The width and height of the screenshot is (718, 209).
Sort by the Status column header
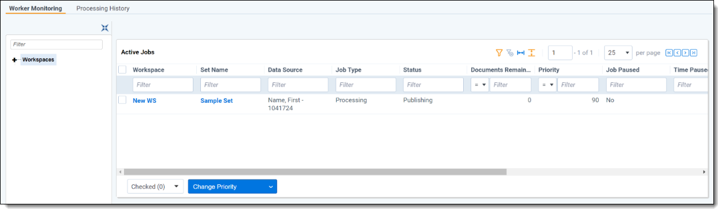pos(412,70)
